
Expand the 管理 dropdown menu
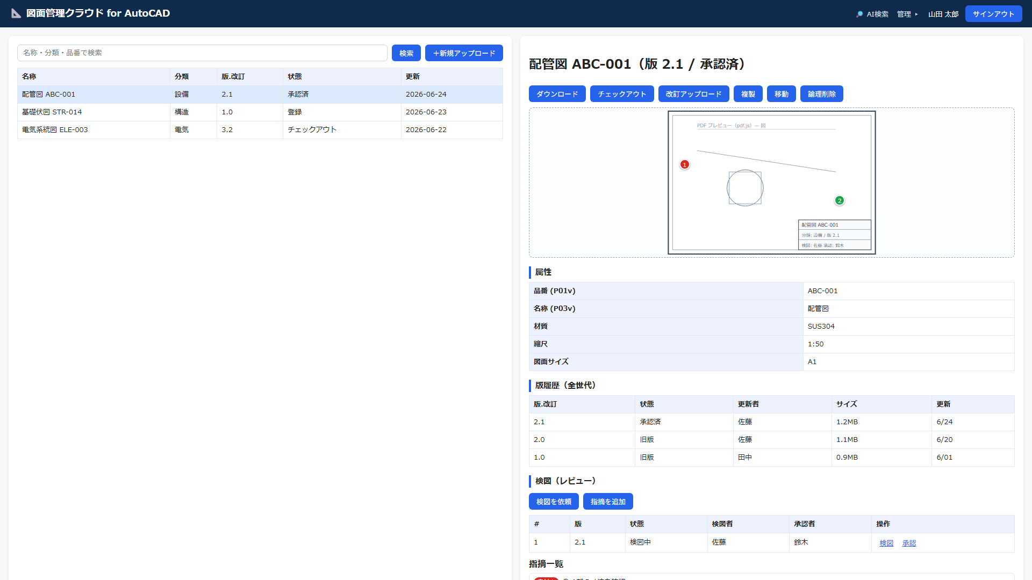pyautogui.click(x=907, y=15)
